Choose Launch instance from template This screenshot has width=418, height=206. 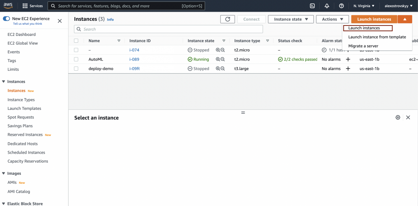coord(377,37)
